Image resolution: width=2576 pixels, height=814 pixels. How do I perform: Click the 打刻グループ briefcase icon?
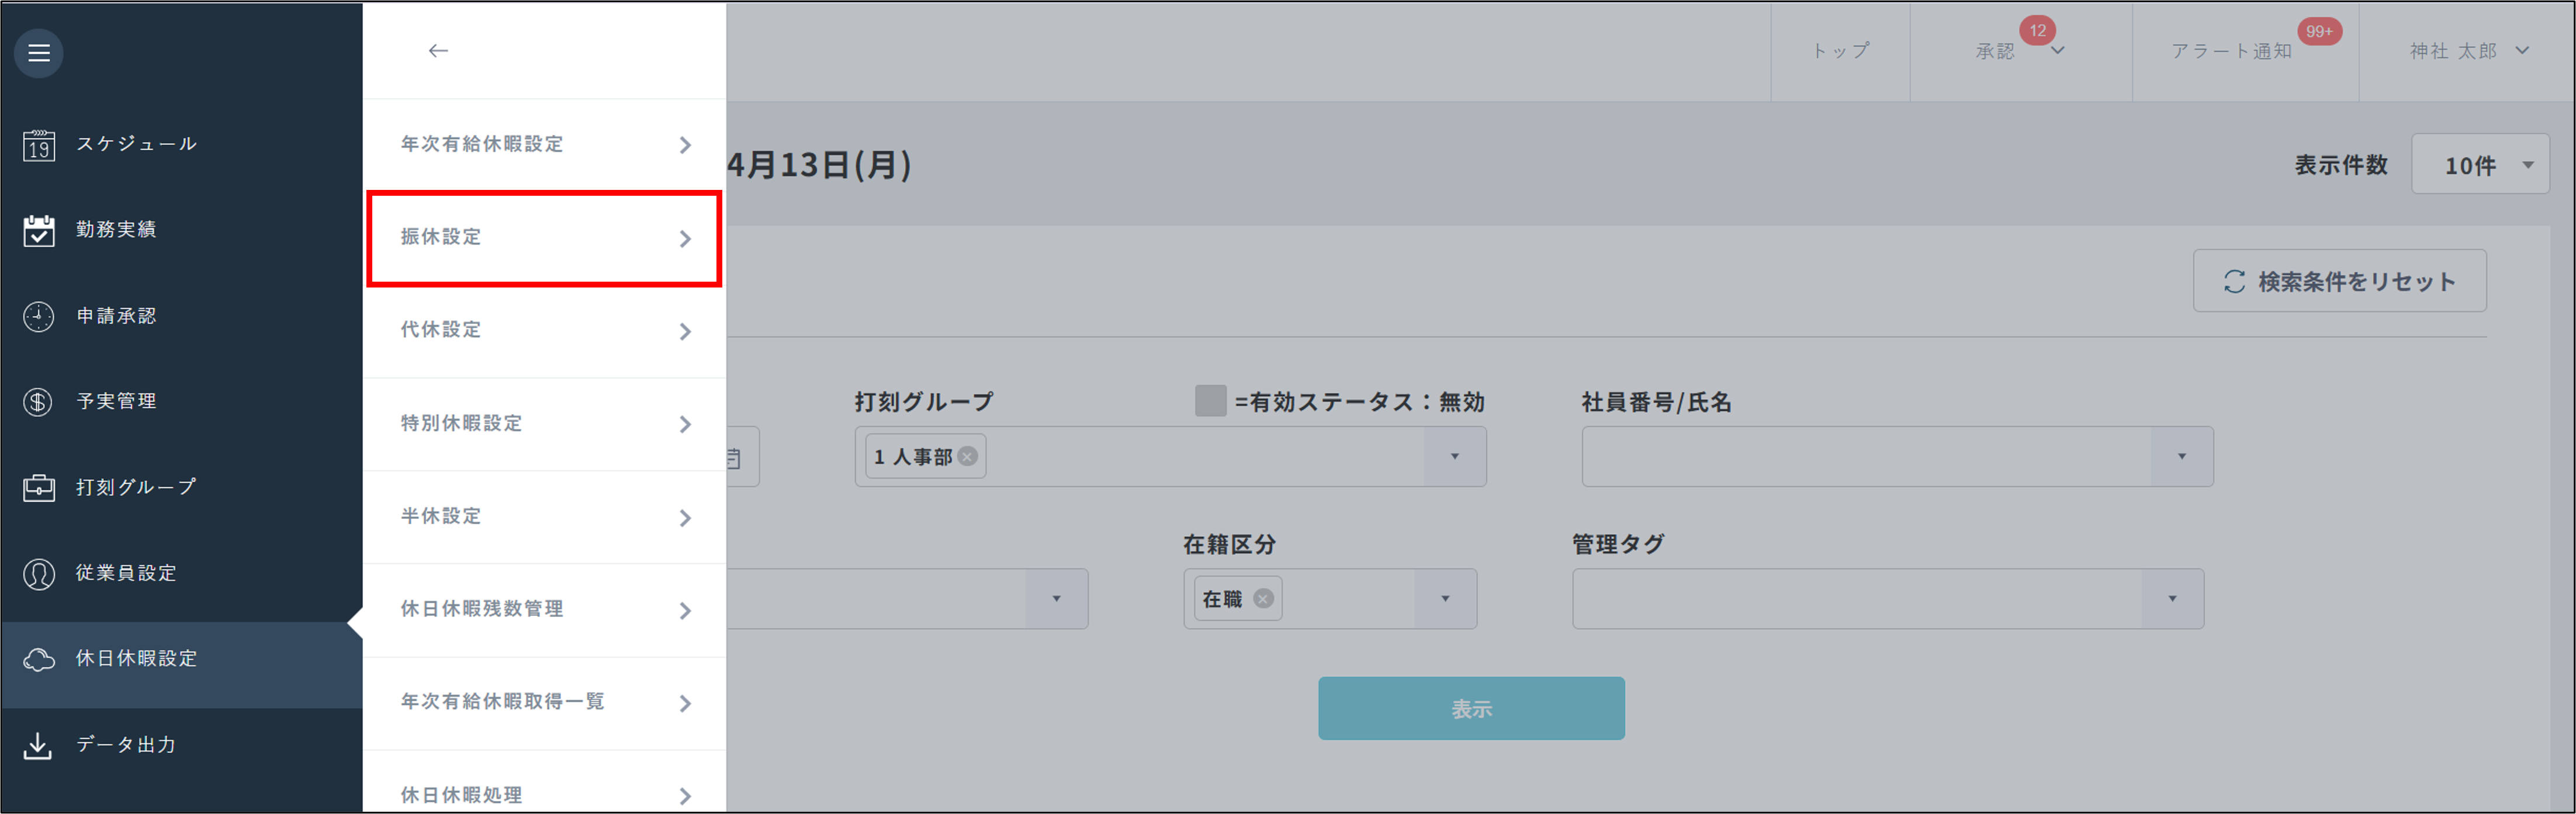click(38, 488)
